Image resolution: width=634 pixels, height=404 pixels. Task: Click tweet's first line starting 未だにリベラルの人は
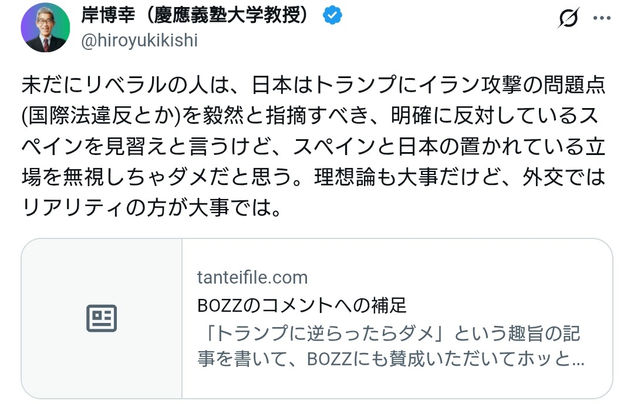pos(314,87)
